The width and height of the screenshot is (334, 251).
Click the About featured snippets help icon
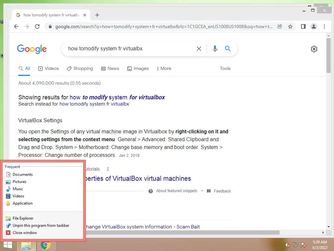coord(151,191)
